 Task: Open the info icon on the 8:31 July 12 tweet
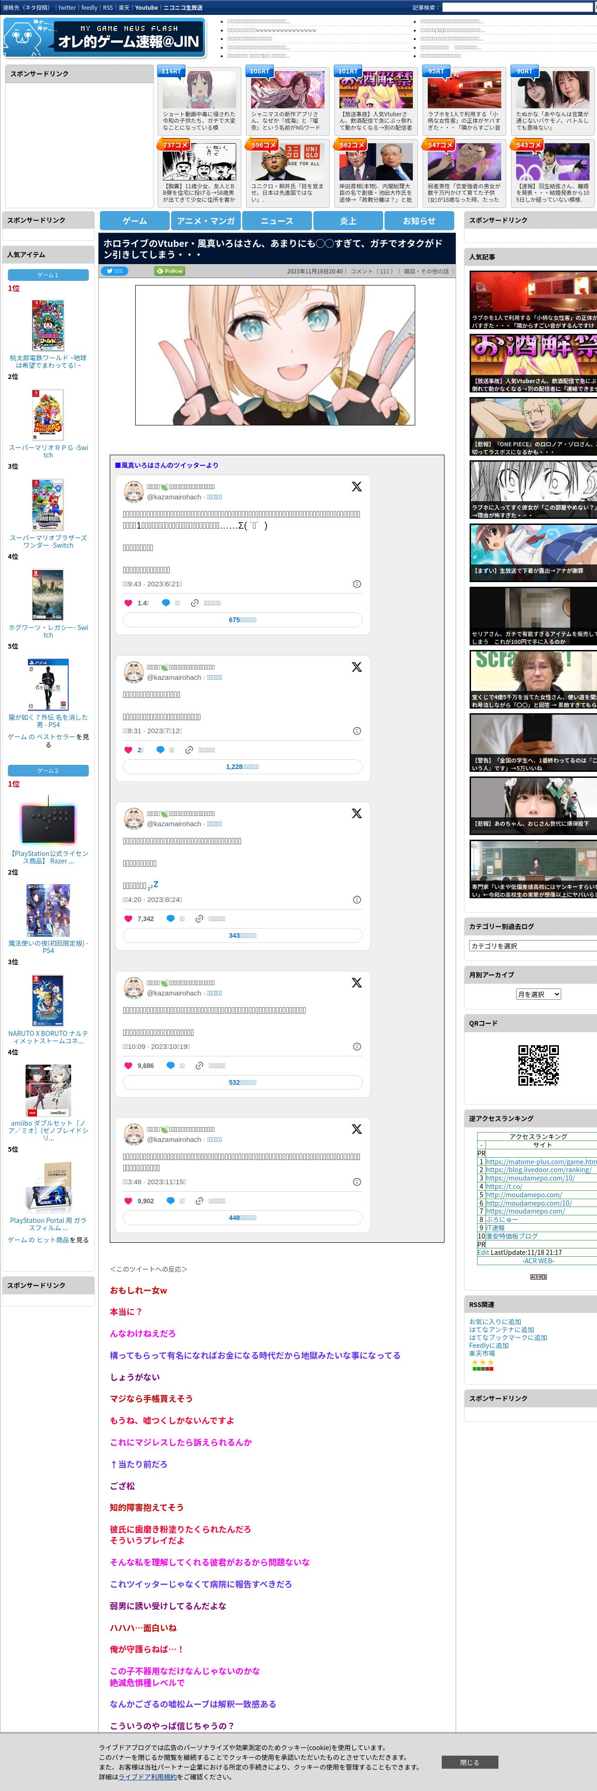tap(357, 731)
